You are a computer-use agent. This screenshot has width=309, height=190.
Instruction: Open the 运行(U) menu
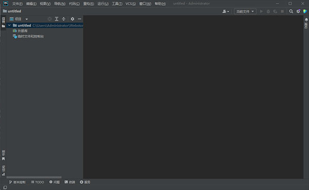103,4
